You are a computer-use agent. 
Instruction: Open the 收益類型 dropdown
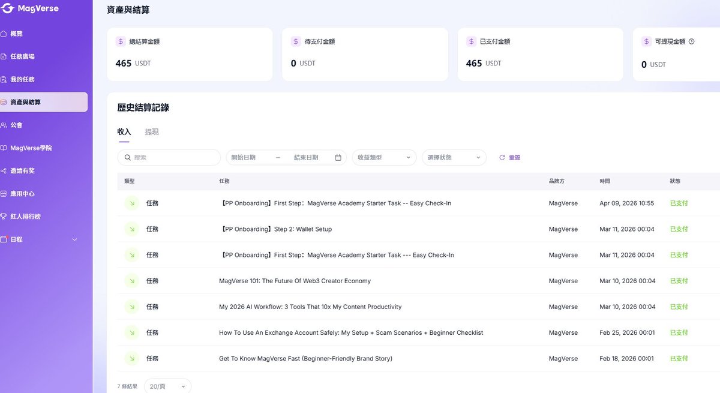point(384,157)
